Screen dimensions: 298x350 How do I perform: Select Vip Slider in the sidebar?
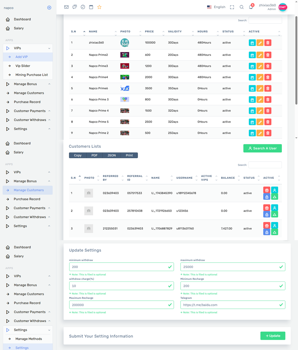[23, 66]
